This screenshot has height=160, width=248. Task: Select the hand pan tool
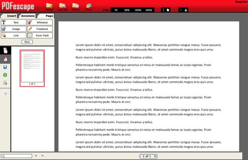[x=168, y=10]
